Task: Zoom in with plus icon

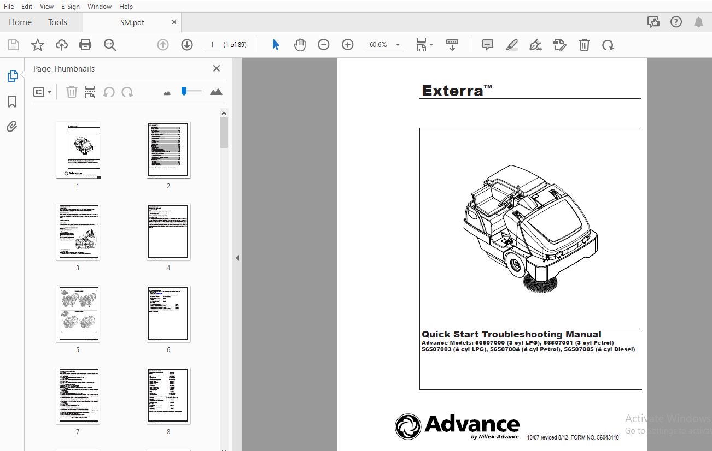Action: (348, 45)
